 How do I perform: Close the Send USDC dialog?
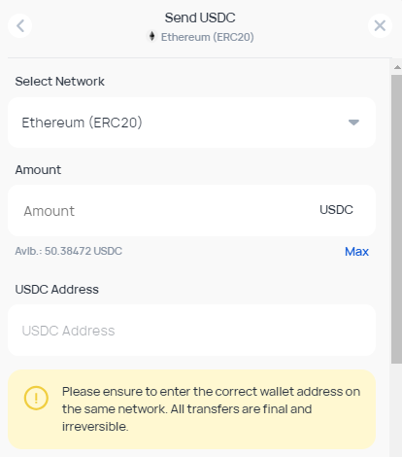click(x=380, y=26)
